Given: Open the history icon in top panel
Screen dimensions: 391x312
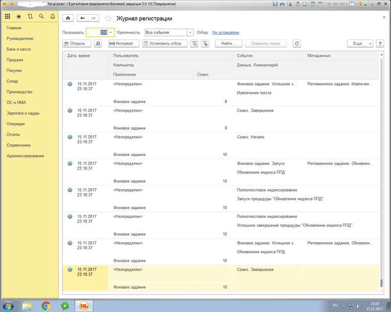Looking at the screenshot, I should 30,17.
